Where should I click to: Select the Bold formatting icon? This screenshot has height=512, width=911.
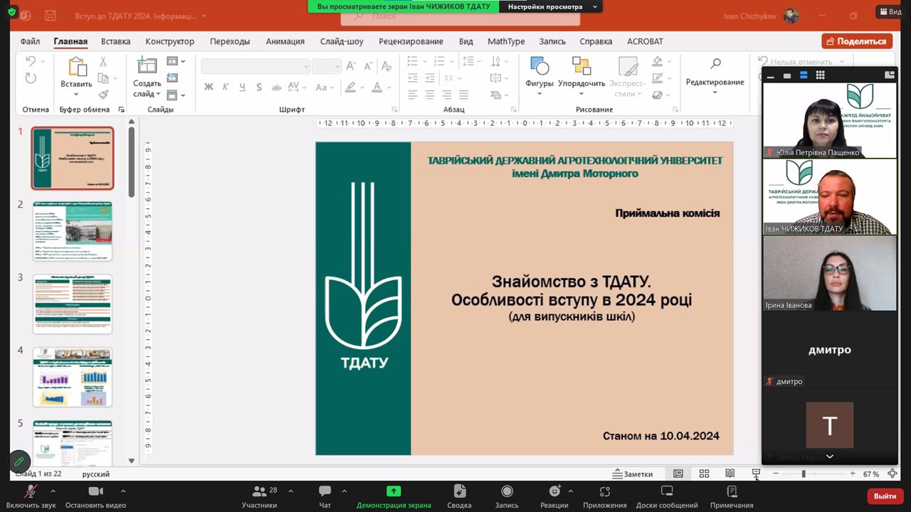pyautogui.click(x=208, y=87)
